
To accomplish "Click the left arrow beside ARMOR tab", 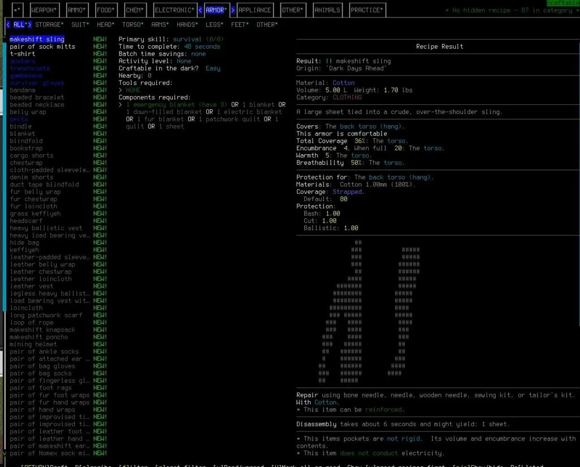I will pos(200,10).
